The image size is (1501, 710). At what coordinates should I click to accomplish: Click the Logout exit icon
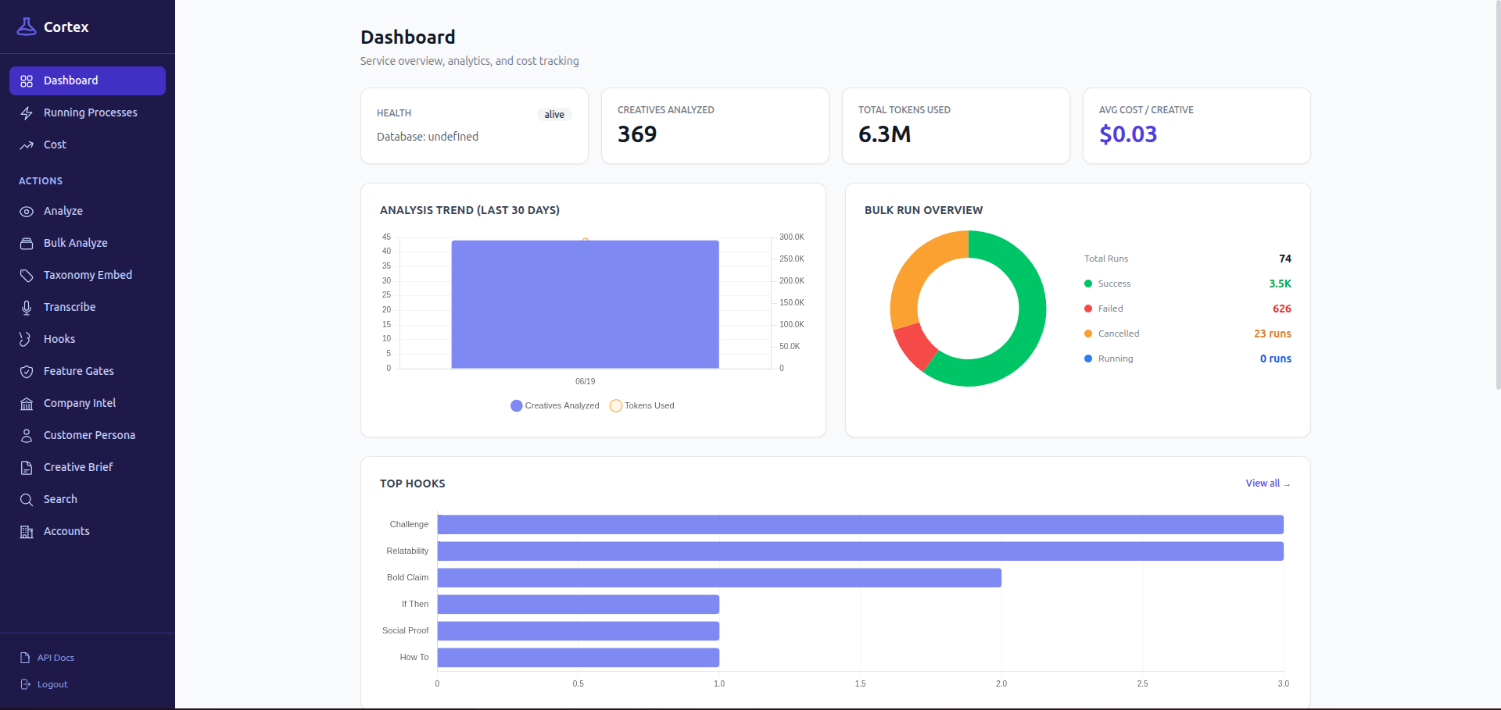(x=25, y=684)
